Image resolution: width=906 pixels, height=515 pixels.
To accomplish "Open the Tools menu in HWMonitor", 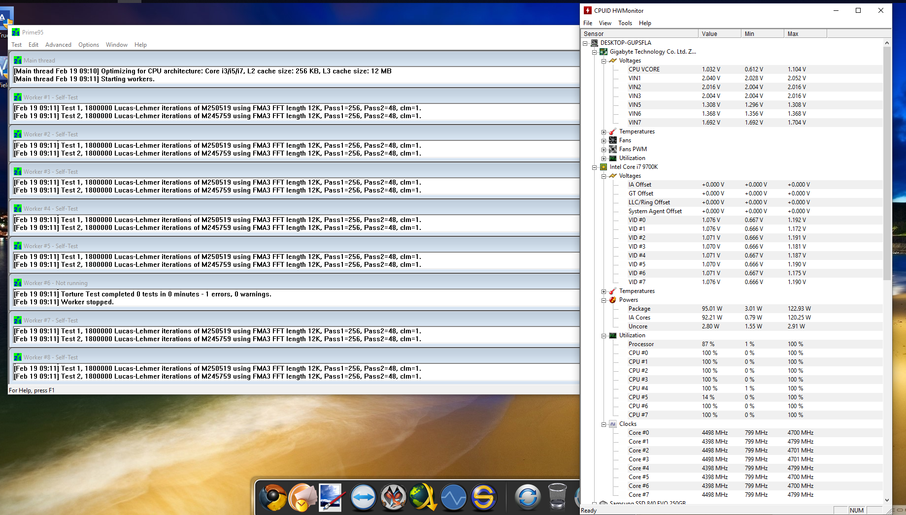I will coord(625,23).
